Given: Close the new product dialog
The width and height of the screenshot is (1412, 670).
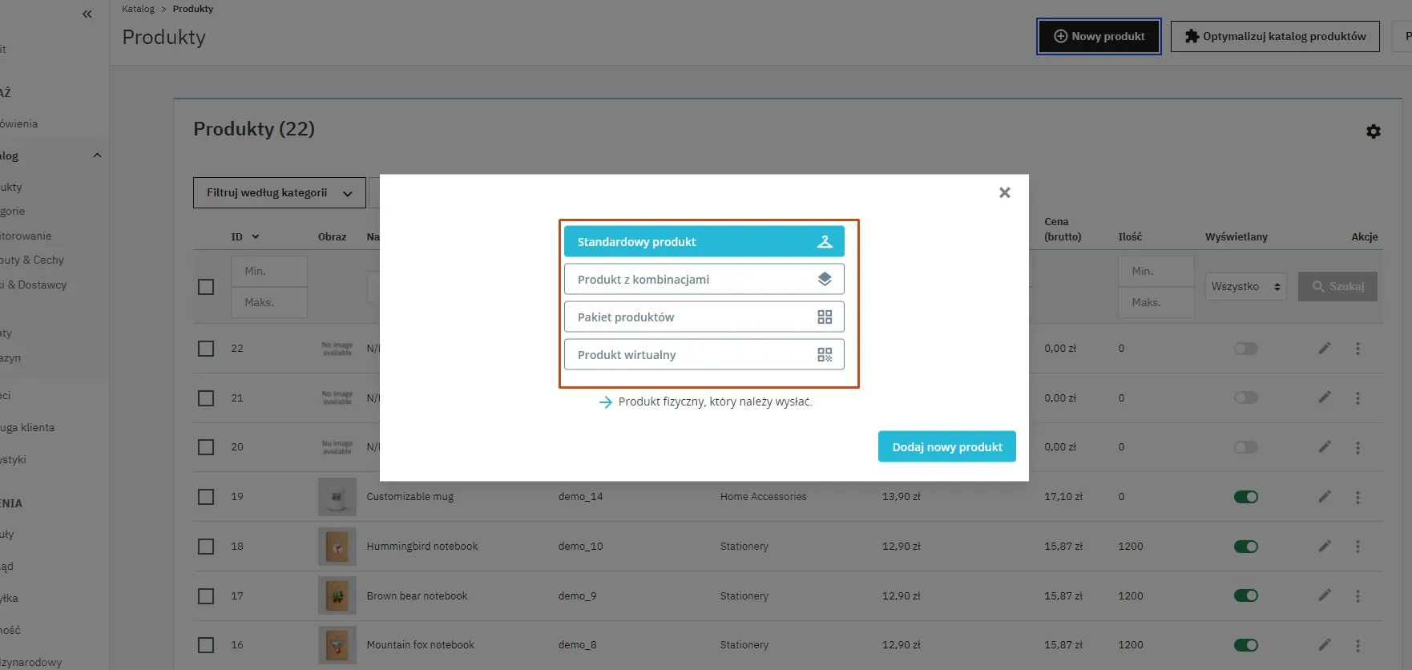Looking at the screenshot, I should [1004, 192].
